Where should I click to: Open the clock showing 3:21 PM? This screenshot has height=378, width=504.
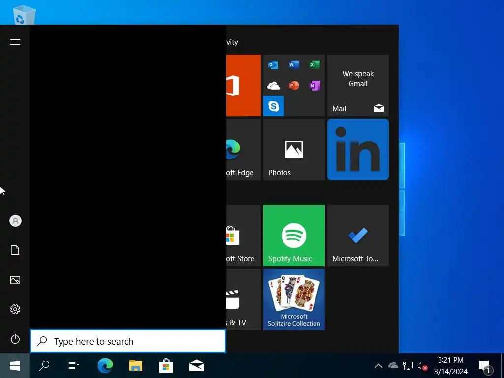pyautogui.click(x=451, y=366)
